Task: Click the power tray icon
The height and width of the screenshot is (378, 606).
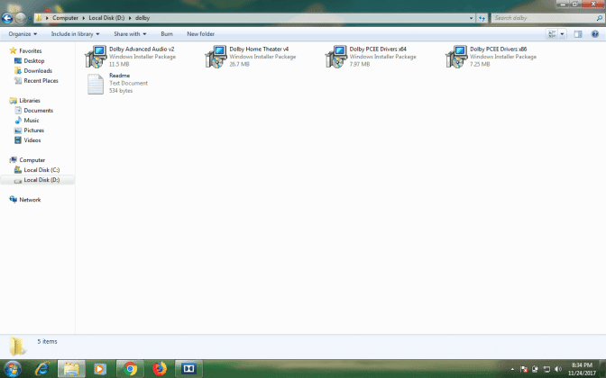Action: (535, 369)
